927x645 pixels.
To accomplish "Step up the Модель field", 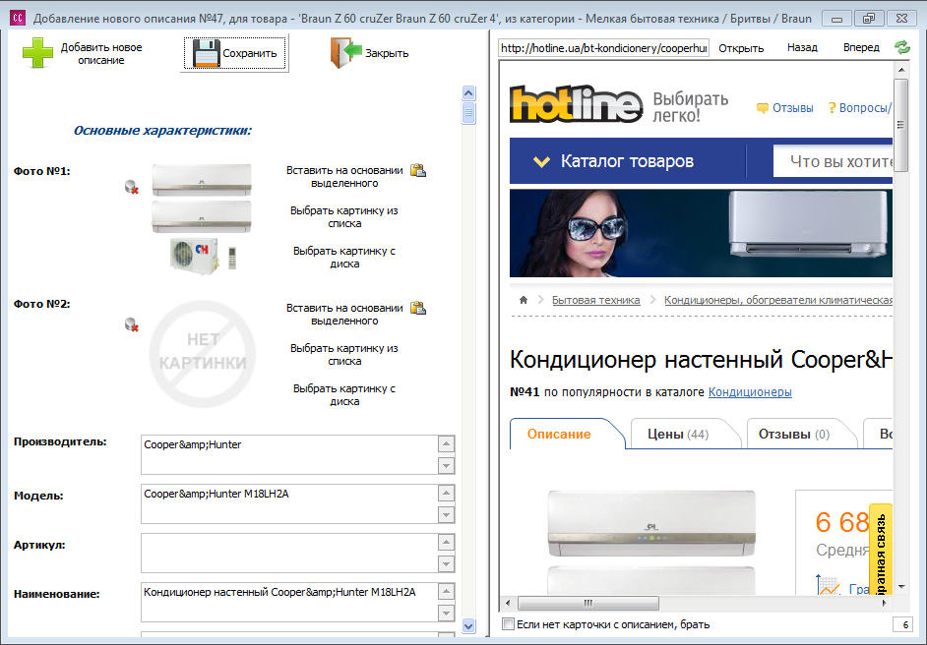I will point(447,493).
